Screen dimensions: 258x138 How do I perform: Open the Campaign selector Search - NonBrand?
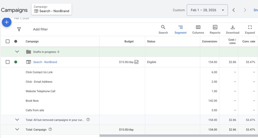point(51,9)
